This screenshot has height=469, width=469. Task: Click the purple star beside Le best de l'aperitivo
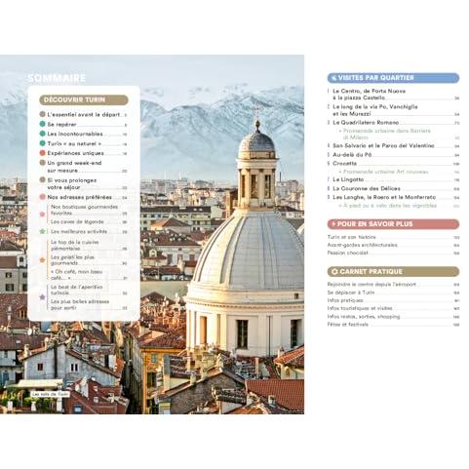click(42, 297)
